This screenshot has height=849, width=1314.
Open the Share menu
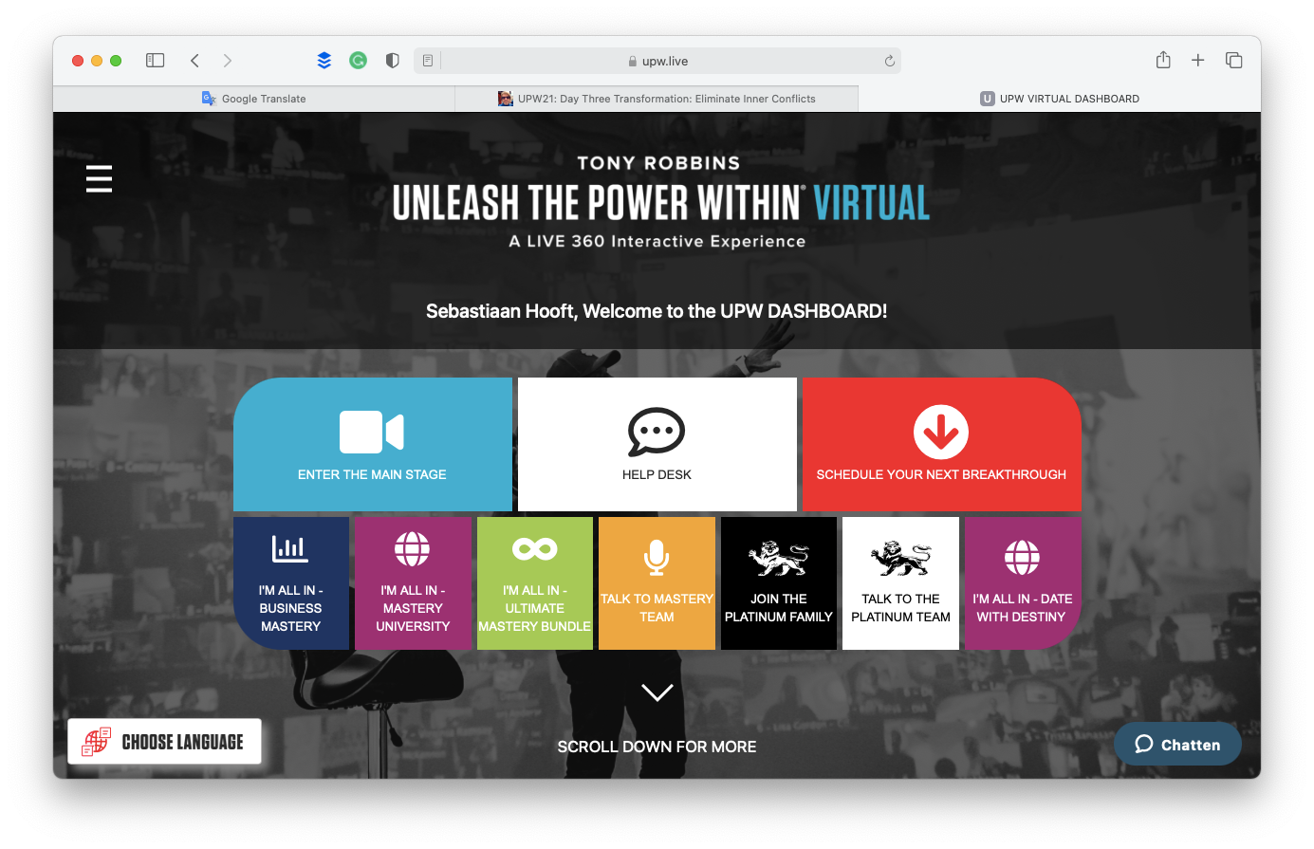coord(1163,60)
